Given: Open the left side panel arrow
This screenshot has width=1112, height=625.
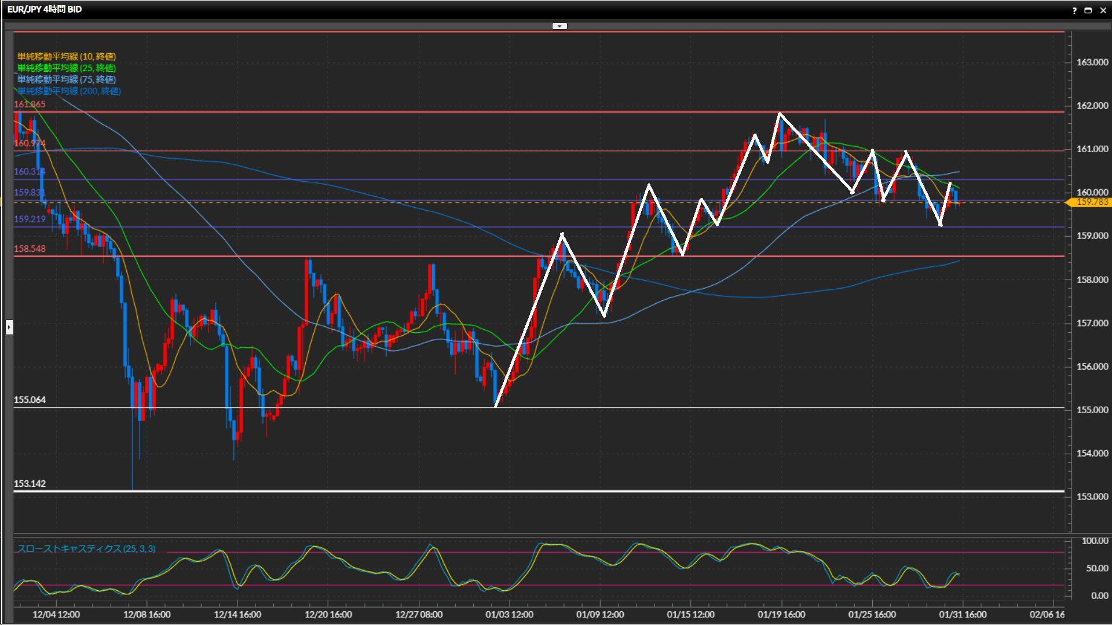Looking at the screenshot, I should (9, 328).
